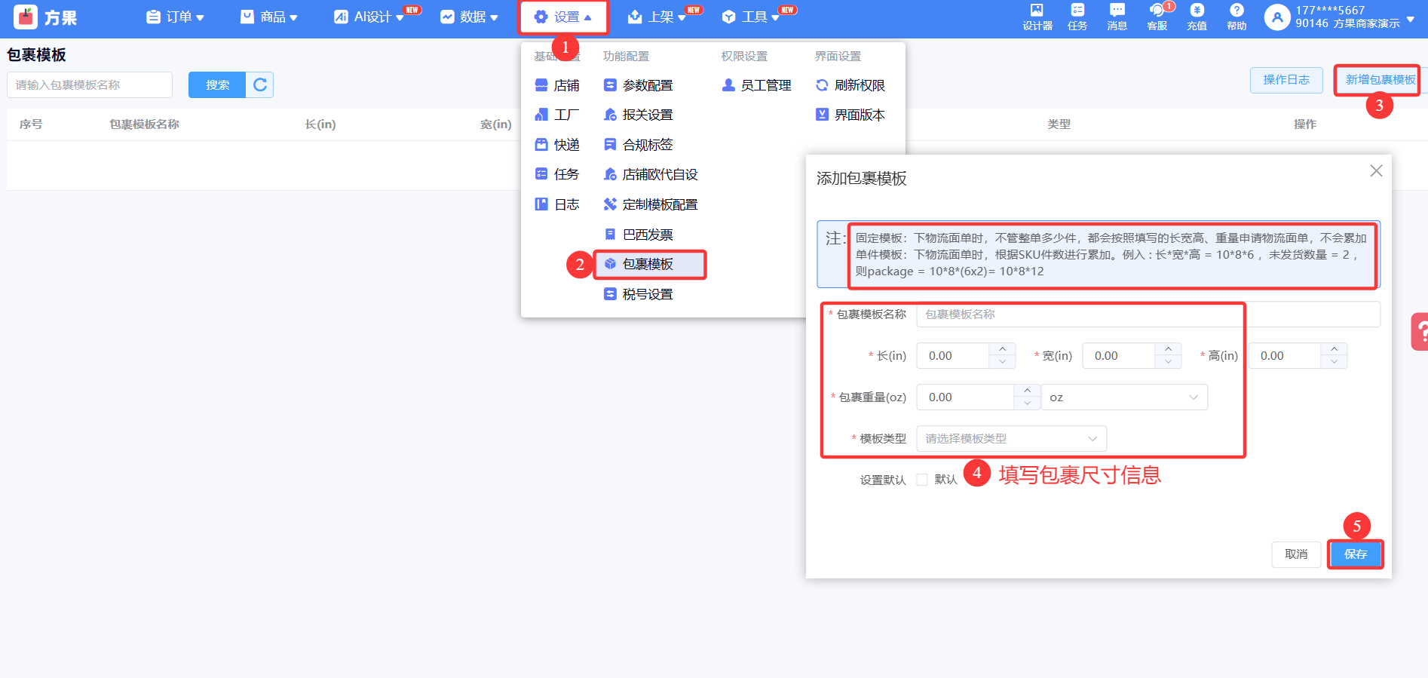Decrease the 宽(in) width value
The image size is (1428, 678).
(x=1168, y=362)
